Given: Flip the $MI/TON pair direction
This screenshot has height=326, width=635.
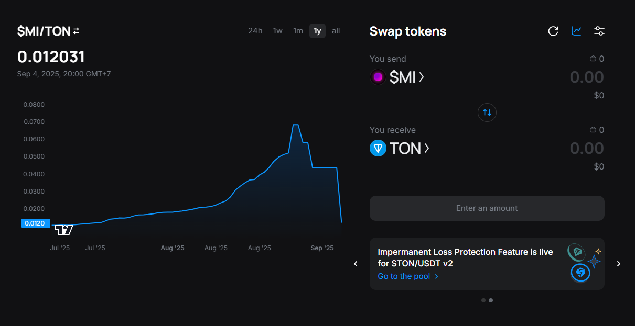Looking at the screenshot, I should 76,31.
